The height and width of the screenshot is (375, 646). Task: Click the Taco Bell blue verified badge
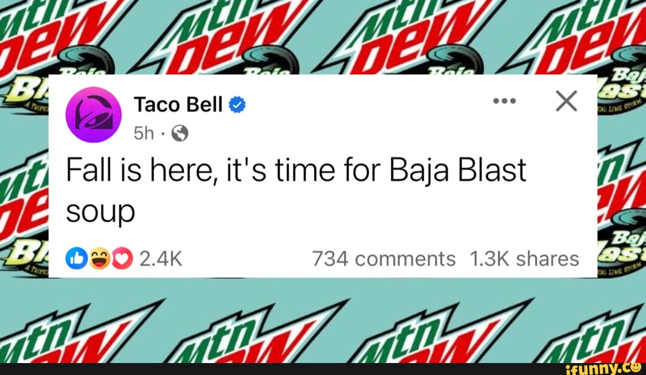pos(236,103)
